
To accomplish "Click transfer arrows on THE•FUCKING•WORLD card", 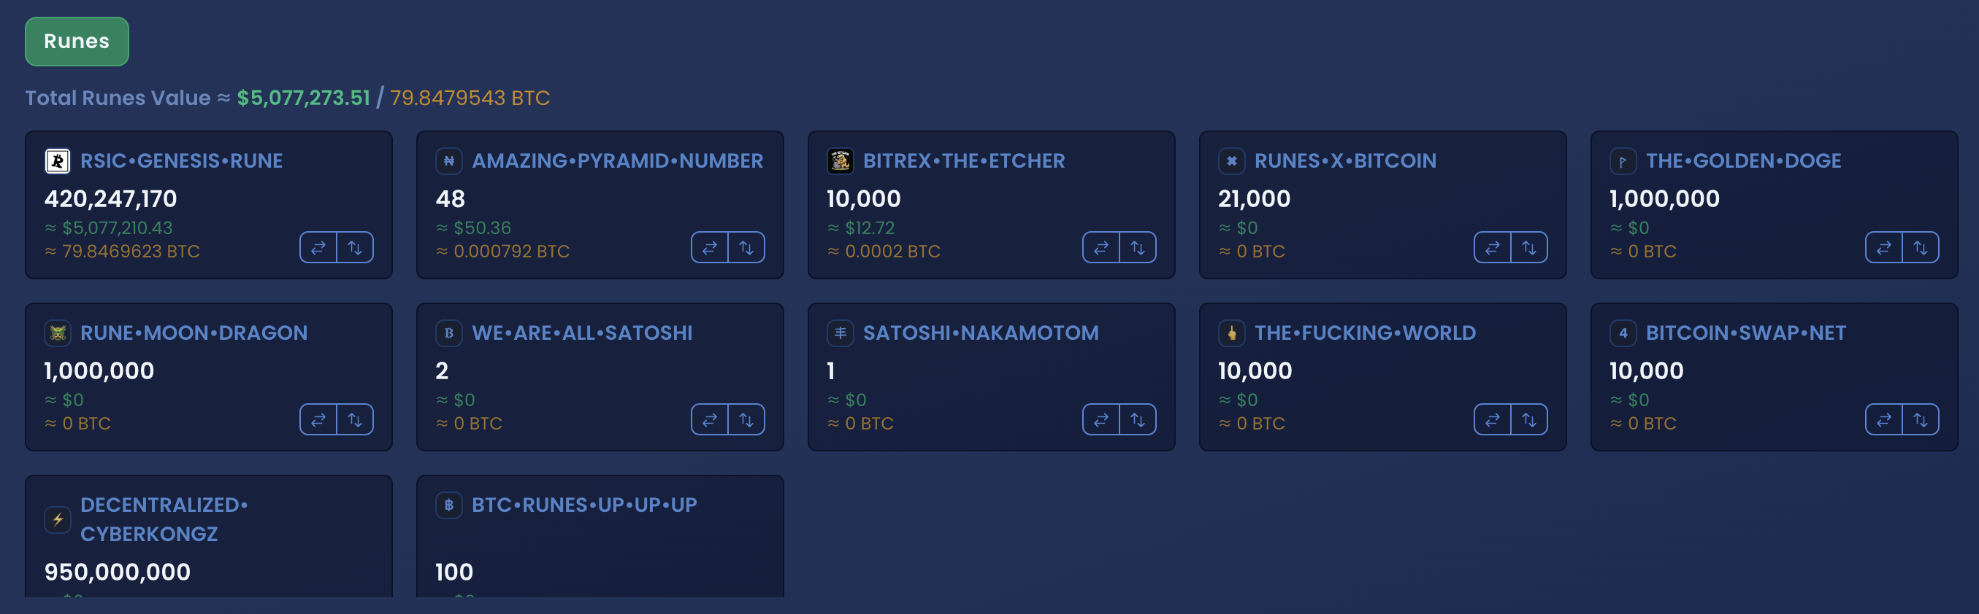I will point(1529,419).
